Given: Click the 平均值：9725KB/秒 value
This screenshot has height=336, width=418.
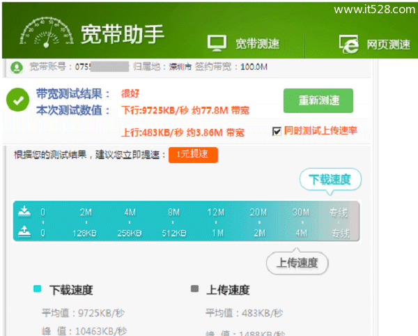Looking at the screenshot, I should 83,313.
